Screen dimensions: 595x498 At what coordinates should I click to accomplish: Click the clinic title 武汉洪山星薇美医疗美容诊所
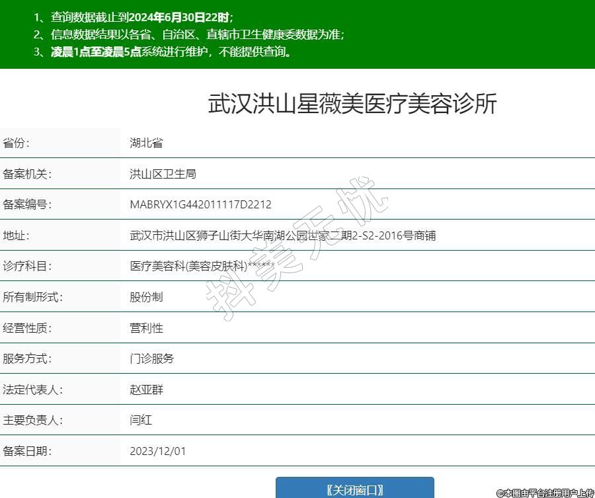[x=352, y=104]
